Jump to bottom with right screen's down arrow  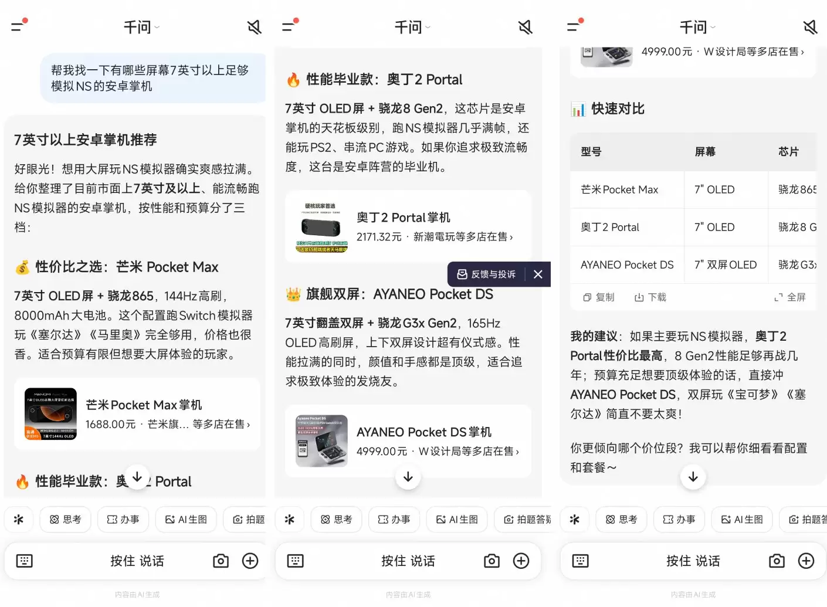(x=693, y=477)
